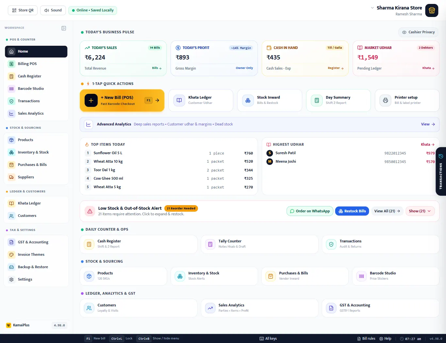Click the Advanced Analytics chart icon

pyautogui.click(x=88, y=124)
